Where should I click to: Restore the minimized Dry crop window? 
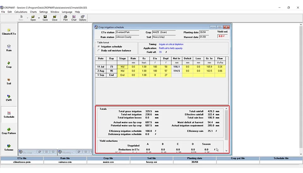[39, 152]
